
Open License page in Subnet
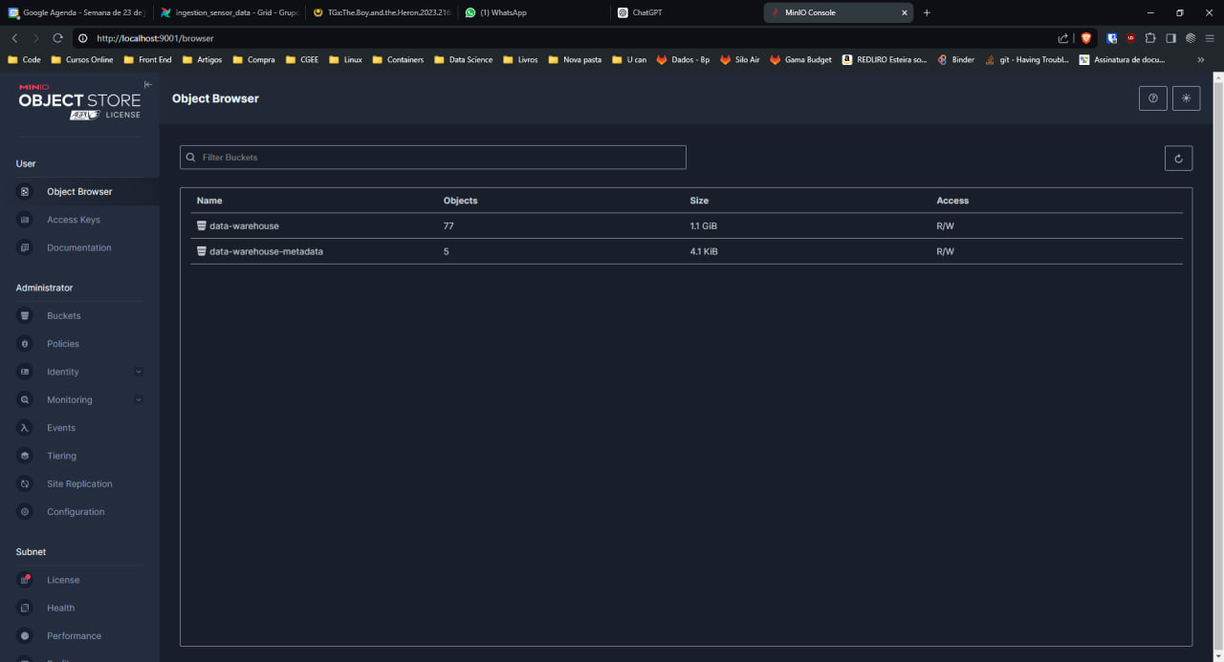click(62, 580)
